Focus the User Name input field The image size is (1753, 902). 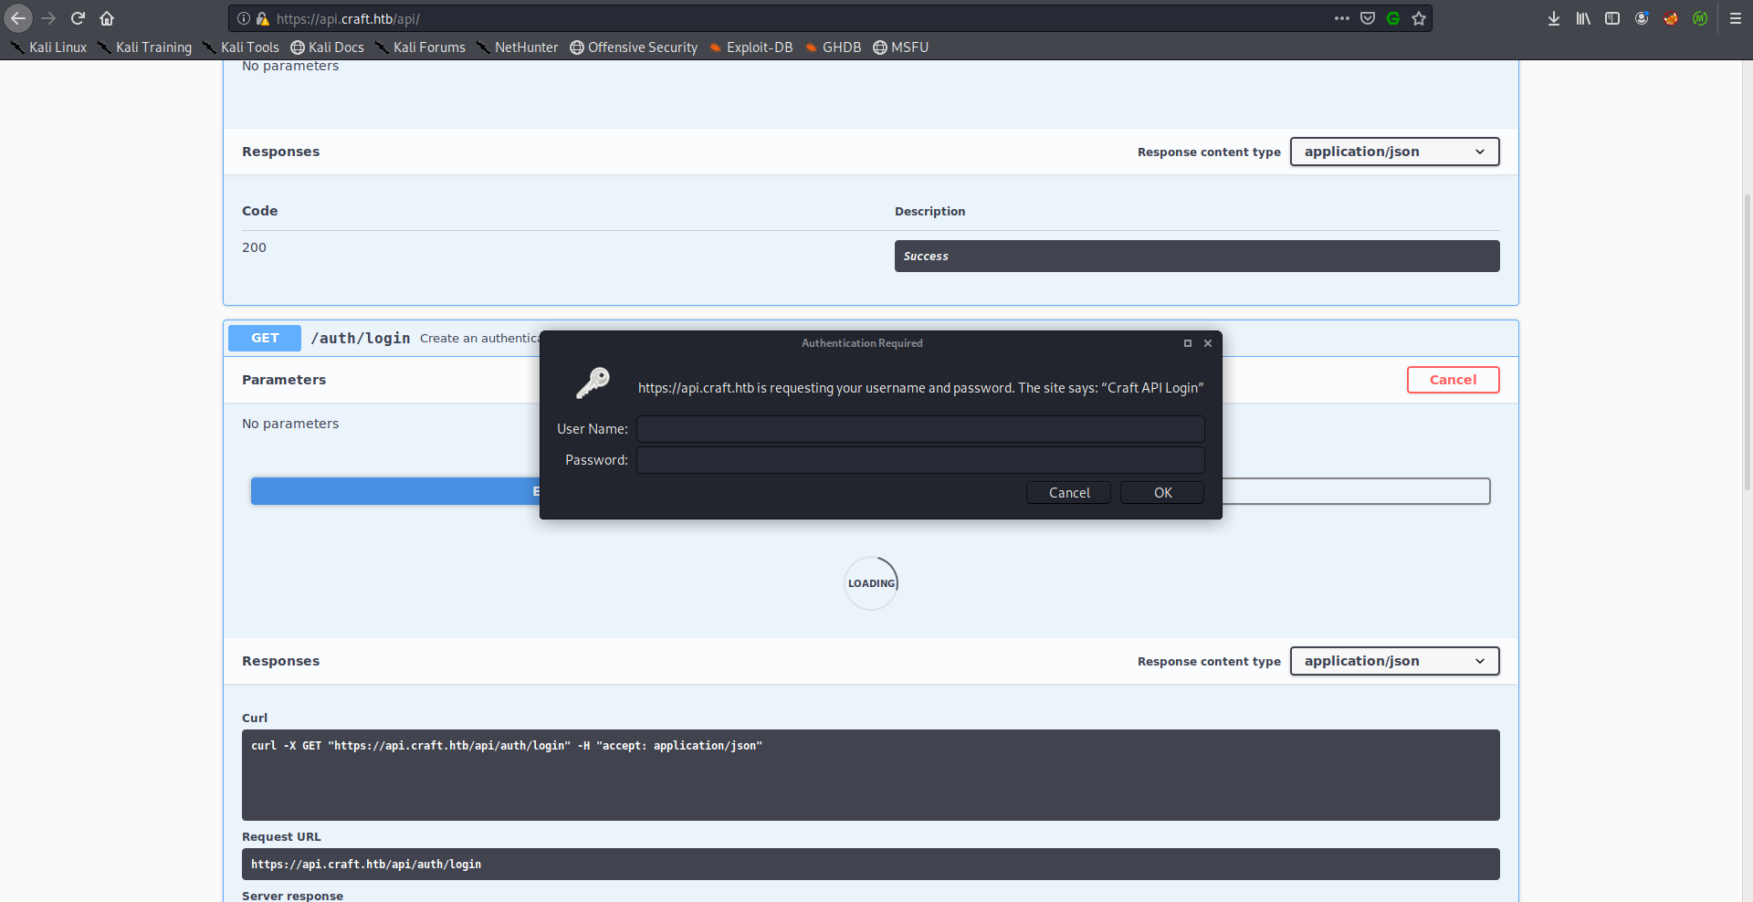coord(920,429)
